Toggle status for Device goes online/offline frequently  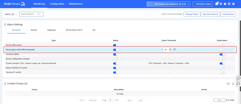click(116, 50)
